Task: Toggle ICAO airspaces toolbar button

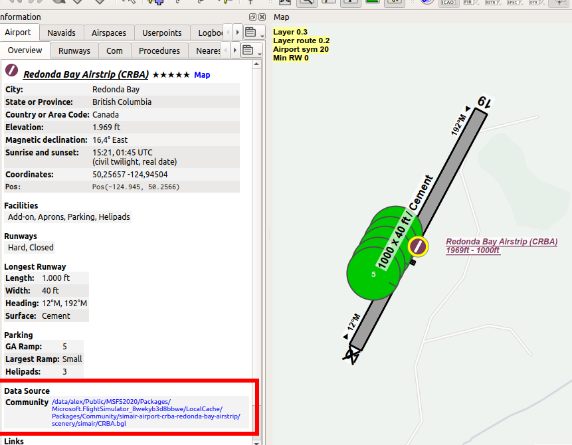Action: point(448,3)
